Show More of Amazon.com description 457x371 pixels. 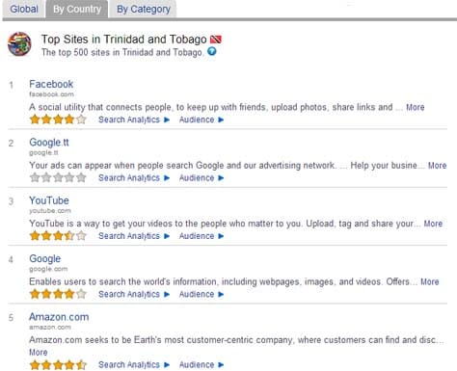pos(39,353)
